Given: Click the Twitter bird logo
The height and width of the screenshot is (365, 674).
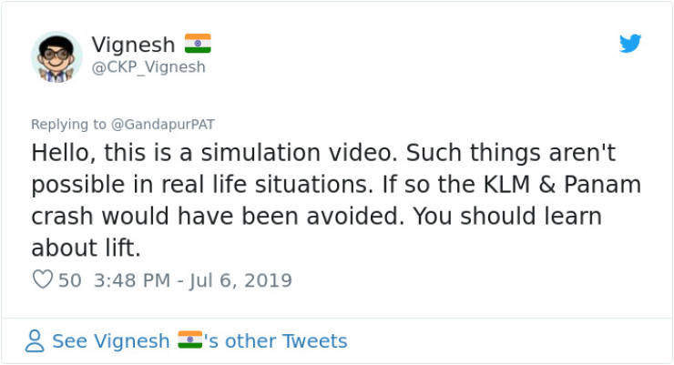Looking at the screenshot, I should tap(629, 44).
